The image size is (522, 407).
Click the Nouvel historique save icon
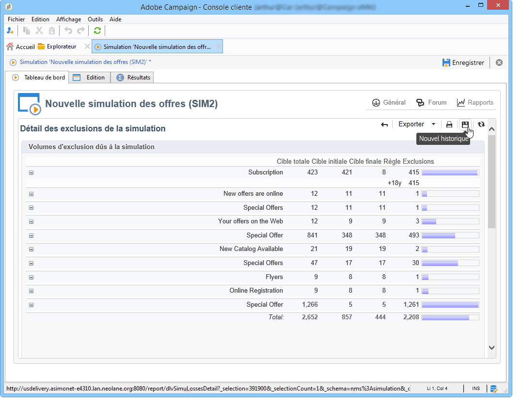[x=465, y=125]
